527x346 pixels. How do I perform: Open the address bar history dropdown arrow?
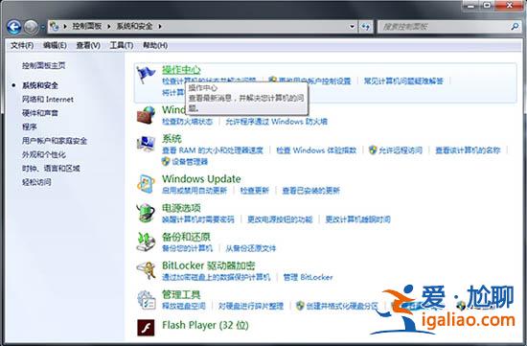352,26
